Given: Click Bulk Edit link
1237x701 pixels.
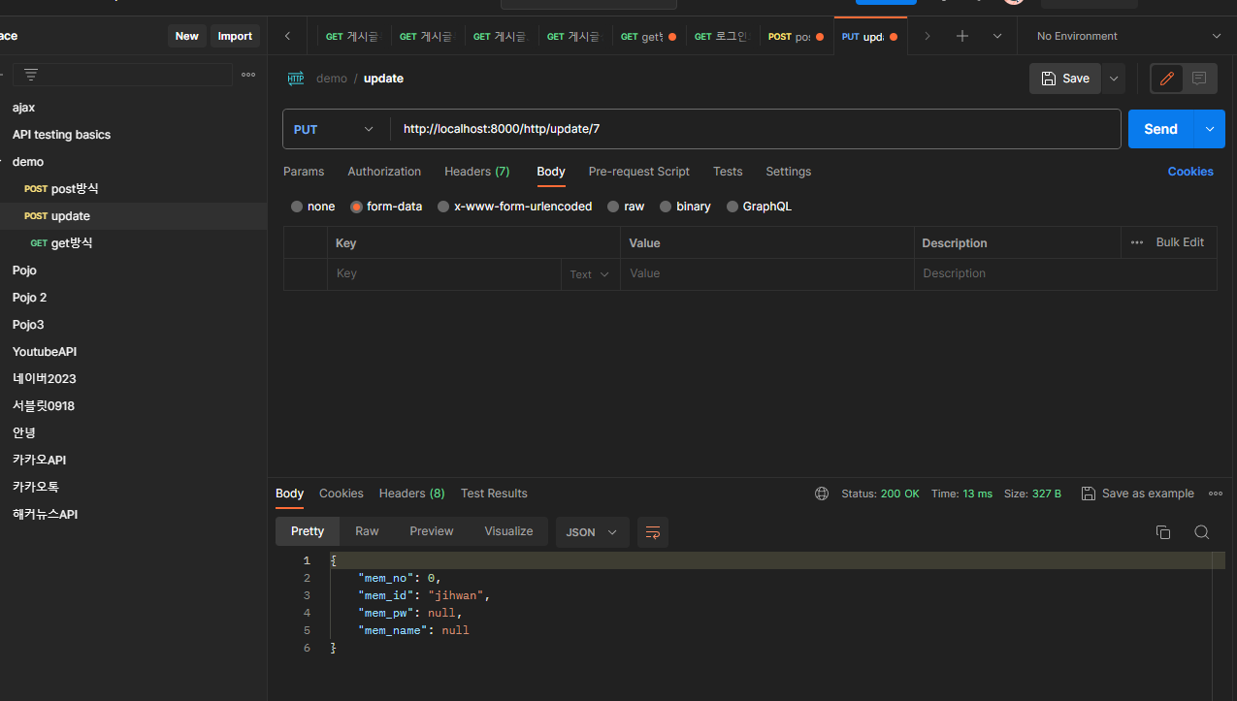Looking at the screenshot, I should pyautogui.click(x=1180, y=242).
